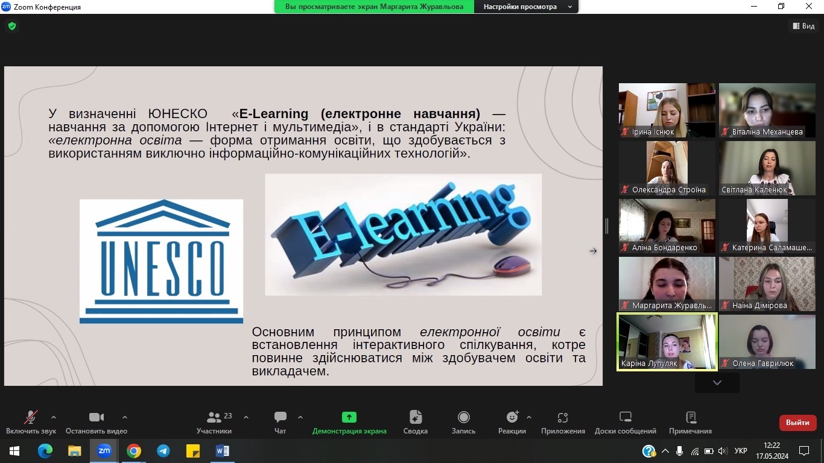824x463 pixels.
Task: Expand reactions options arrow
Action: pos(529,417)
